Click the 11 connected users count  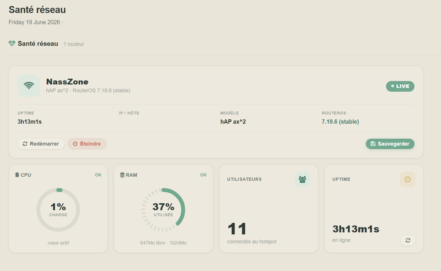(237, 229)
